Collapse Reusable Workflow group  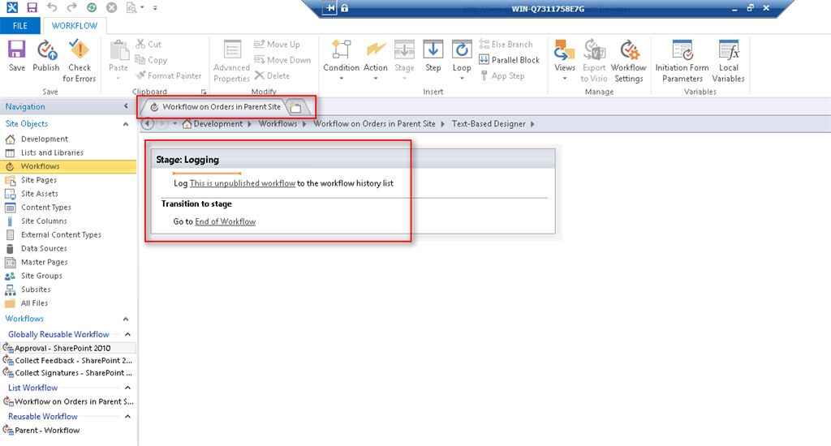tap(127, 416)
